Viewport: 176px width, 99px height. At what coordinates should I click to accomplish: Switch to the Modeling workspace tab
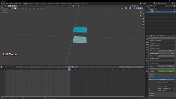(31, 4)
